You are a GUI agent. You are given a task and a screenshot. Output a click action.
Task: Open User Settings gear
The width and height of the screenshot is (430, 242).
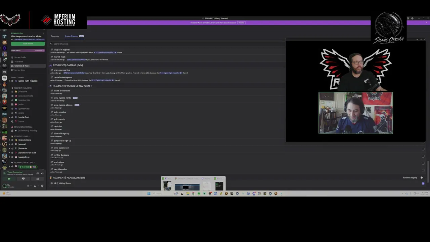click(x=42, y=186)
